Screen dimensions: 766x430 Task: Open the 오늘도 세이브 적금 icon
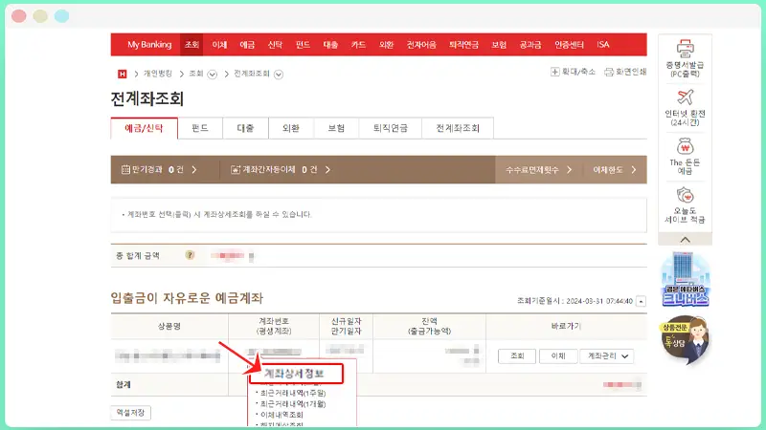point(685,195)
